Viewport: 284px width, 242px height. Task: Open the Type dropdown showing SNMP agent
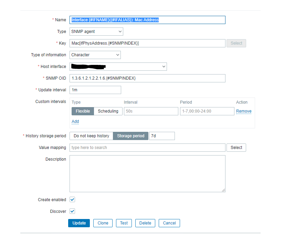tap(96, 32)
